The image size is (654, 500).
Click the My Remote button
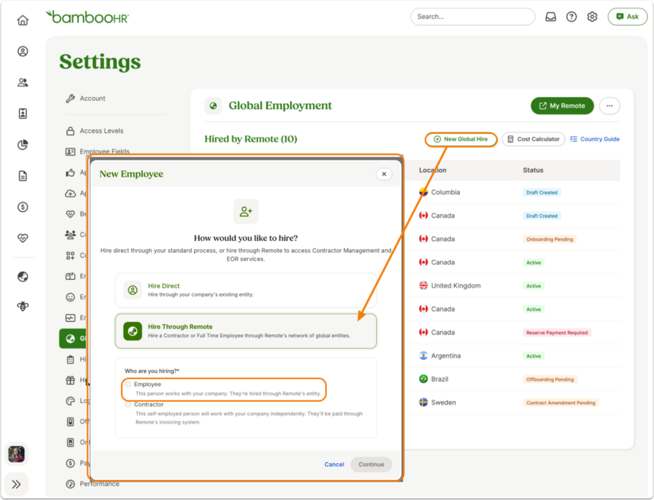tap(561, 106)
